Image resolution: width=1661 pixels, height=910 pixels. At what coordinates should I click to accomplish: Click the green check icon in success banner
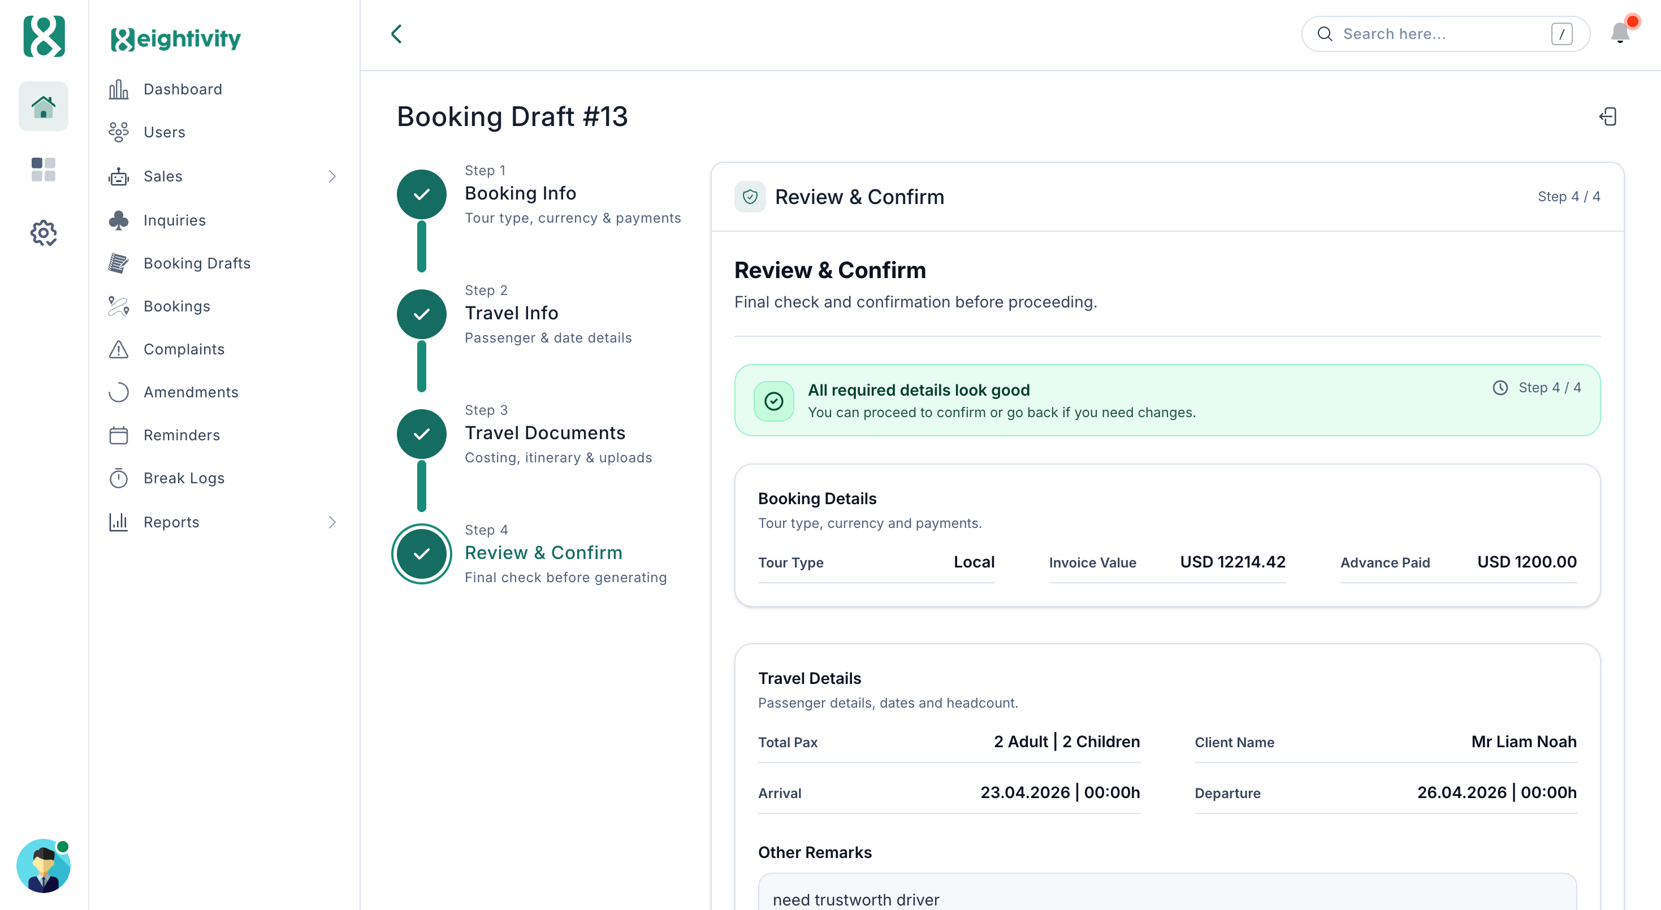[x=774, y=401]
